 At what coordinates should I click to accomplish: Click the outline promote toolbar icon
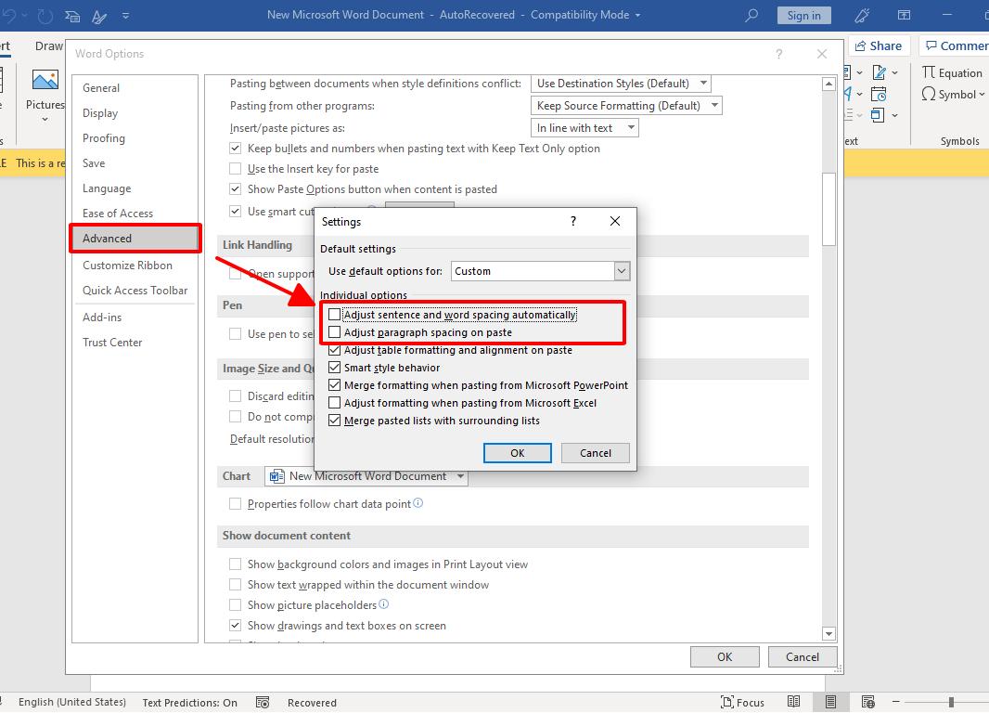tap(72, 16)
